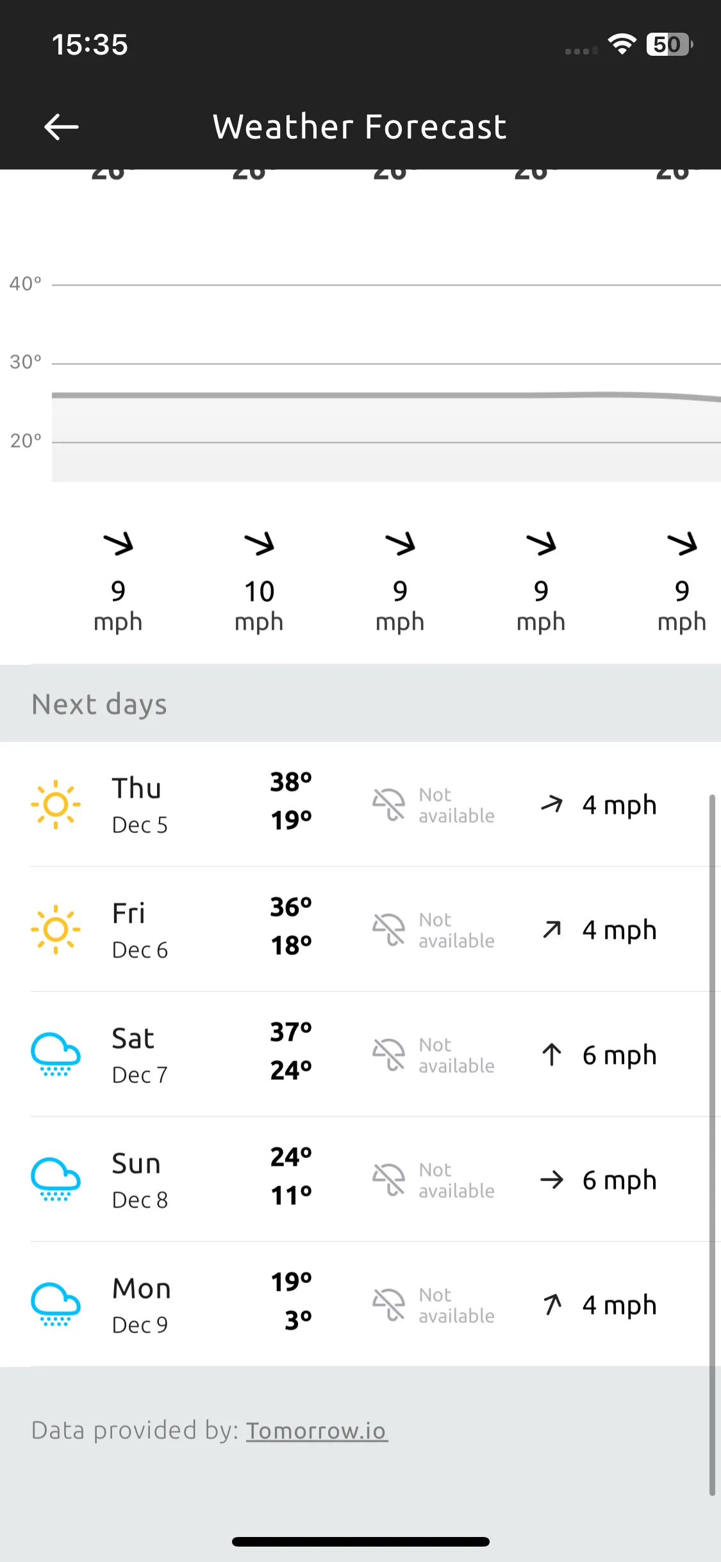Screen dimensions: 721x1562
Task: Tap the wind arrow above 10 mph
Action: 259,543
